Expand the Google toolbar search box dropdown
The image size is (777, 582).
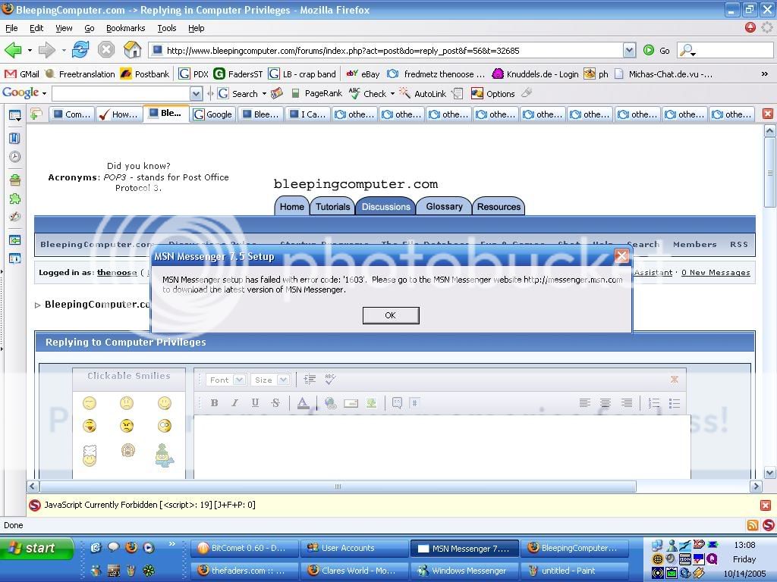197,93
